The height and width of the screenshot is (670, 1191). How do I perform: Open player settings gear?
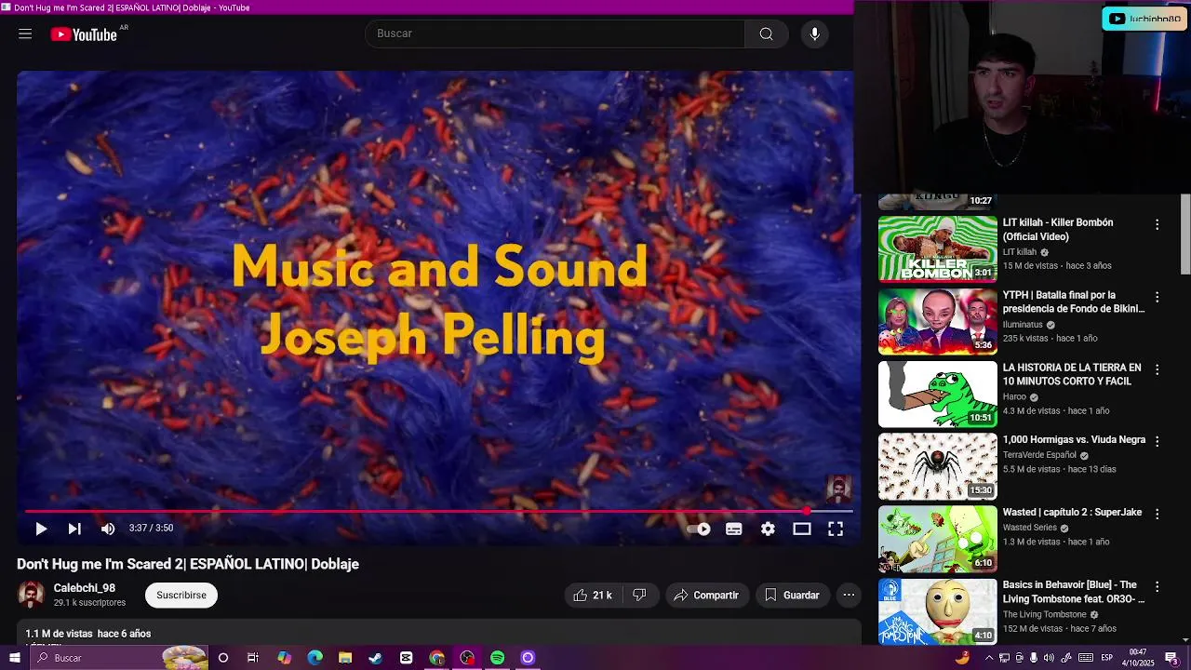click(768, 529)
